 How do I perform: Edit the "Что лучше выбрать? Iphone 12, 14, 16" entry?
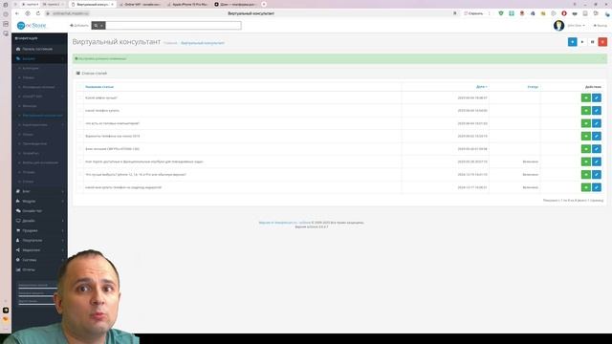tap(597, 175)
